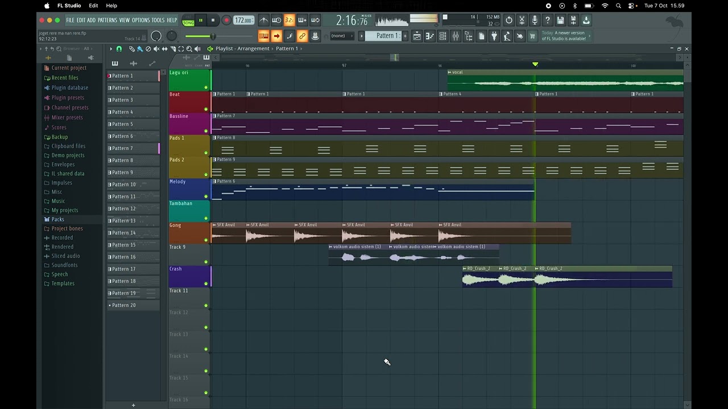
Task: Click the export render download icon
Action: 586,20
